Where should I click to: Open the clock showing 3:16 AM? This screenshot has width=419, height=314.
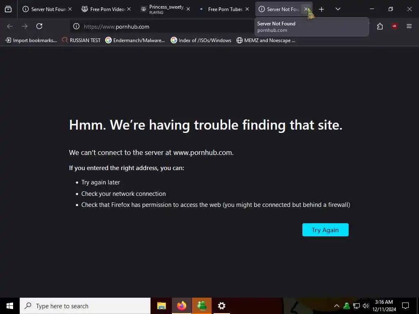(384, 306)
